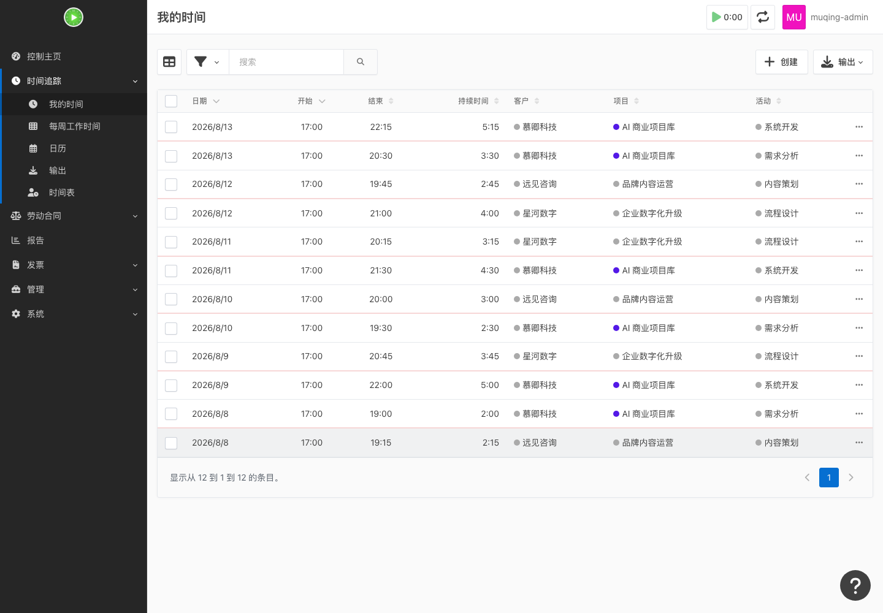This screenshot has width=883, height=613.
Task: Check the 2026/8/10 20:00 row checkbox
Action: [171, 299]
